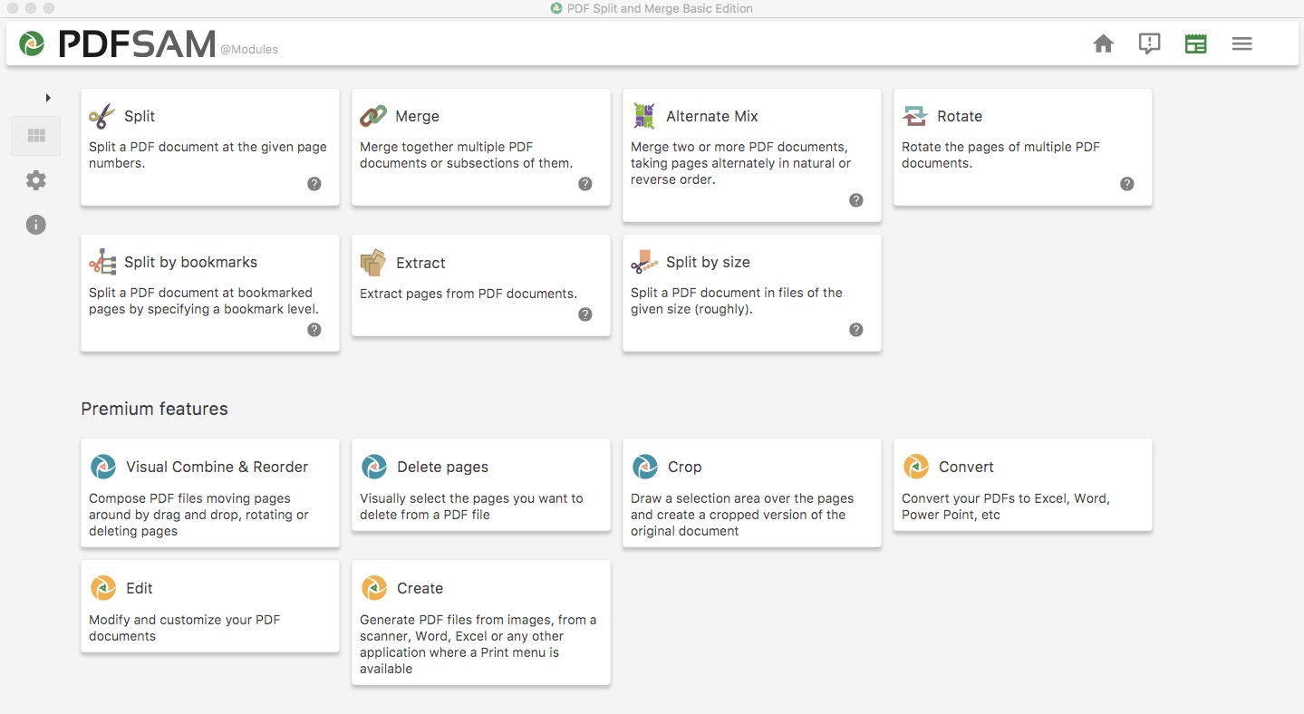This screenshot has height=714, width=1304.
Task: Open the green modules dashboard icon
Action: 1195,43
